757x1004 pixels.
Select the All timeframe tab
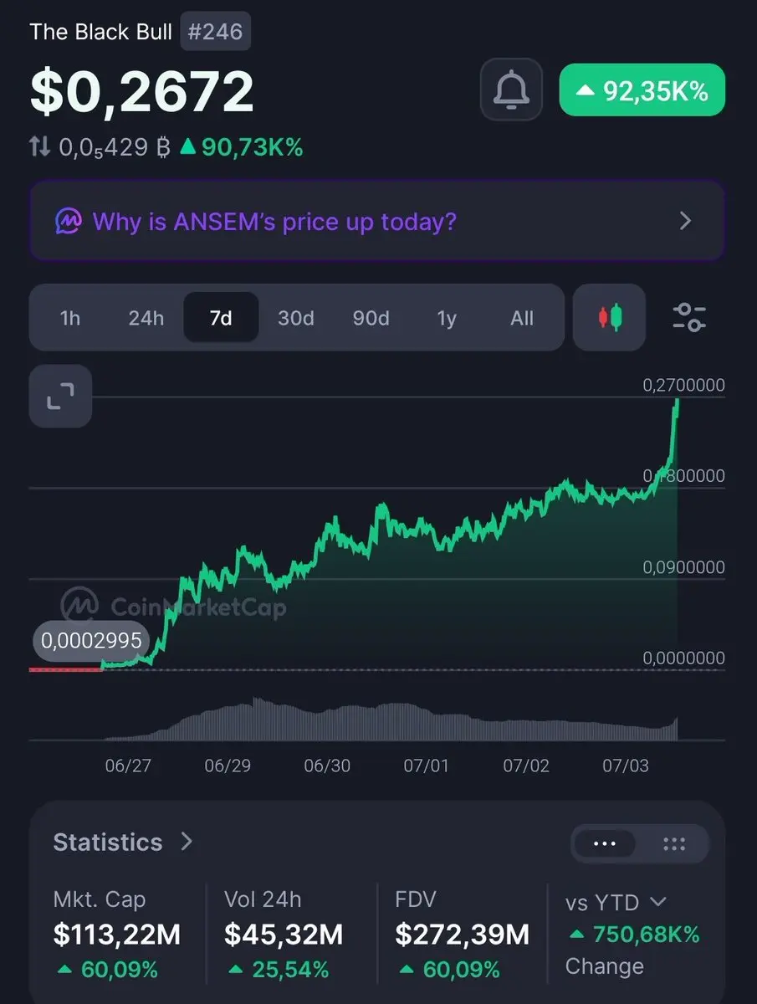click(x=522, y=318)
